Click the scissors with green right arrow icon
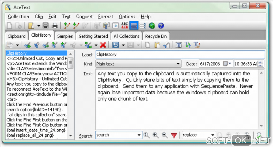 click(45, 45)
